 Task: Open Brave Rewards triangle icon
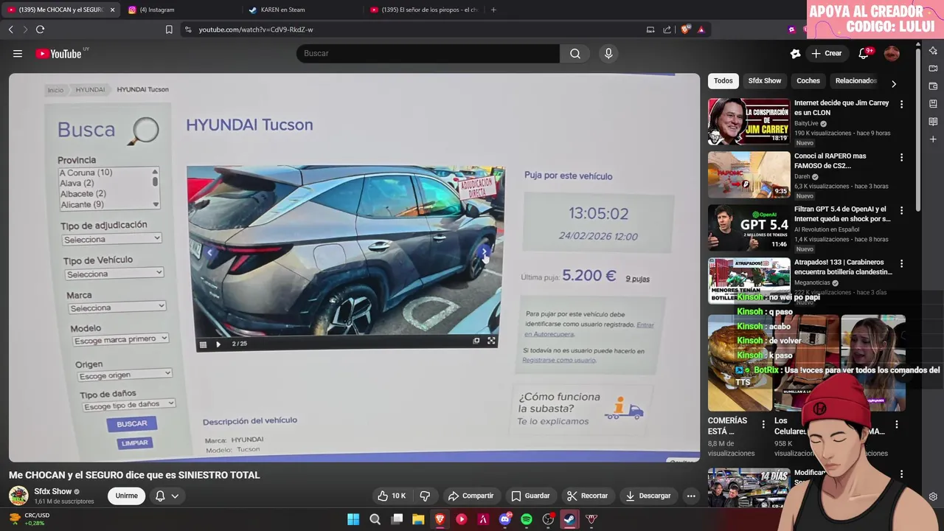[701, 29]
